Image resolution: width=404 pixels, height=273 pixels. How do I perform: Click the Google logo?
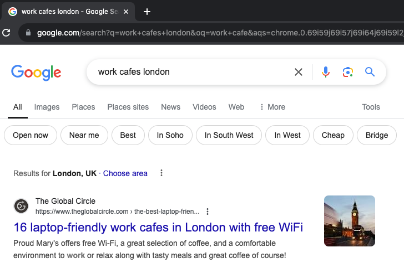tap(36, 73)
